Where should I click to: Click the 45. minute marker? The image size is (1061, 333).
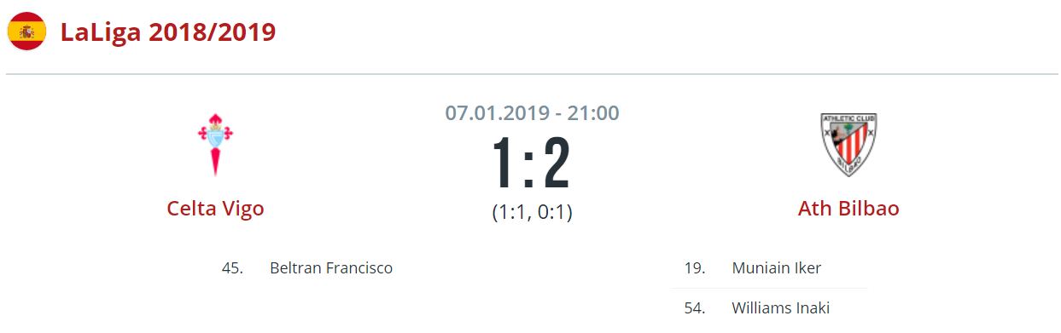tap(232, 268)
